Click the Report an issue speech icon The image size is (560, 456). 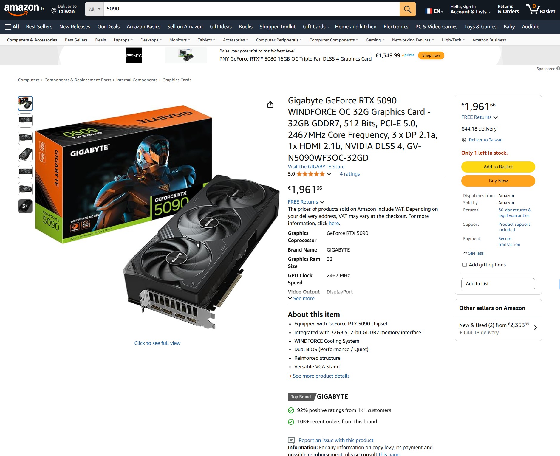291,440
